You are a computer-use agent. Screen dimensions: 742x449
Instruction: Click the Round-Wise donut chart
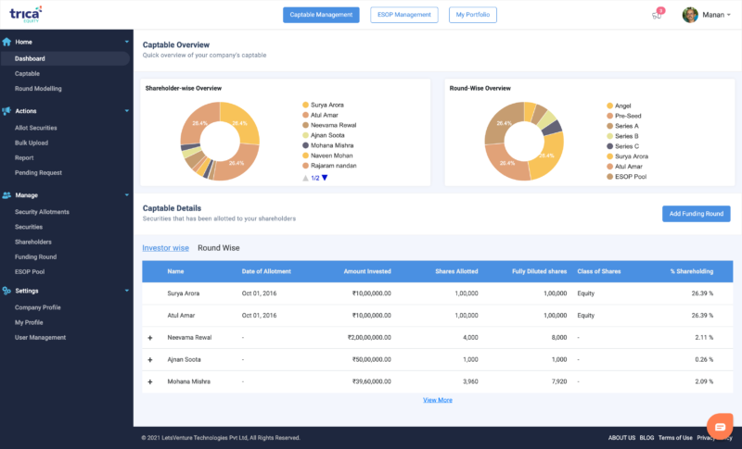pos(524,141)
